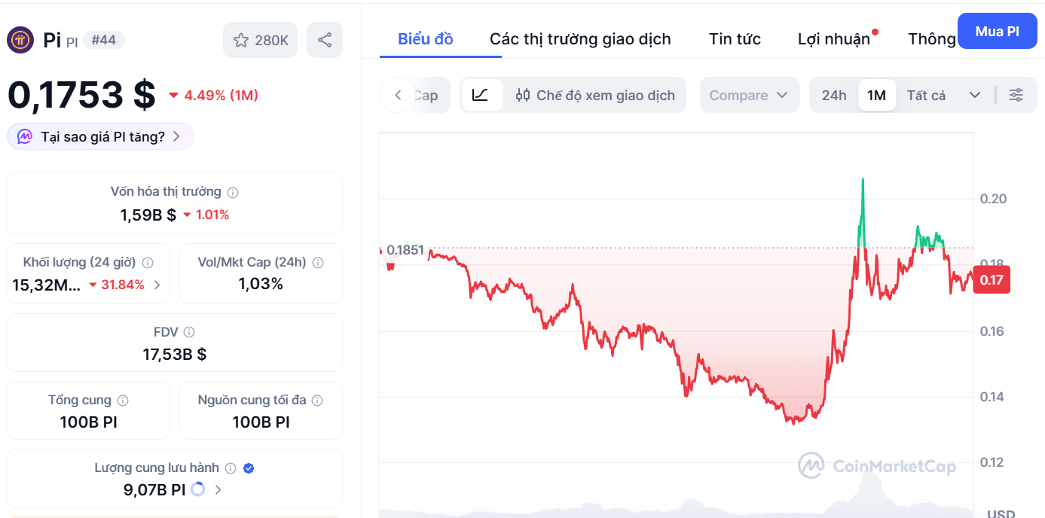Expand the time range dropdown arrow

coord(975,95)
